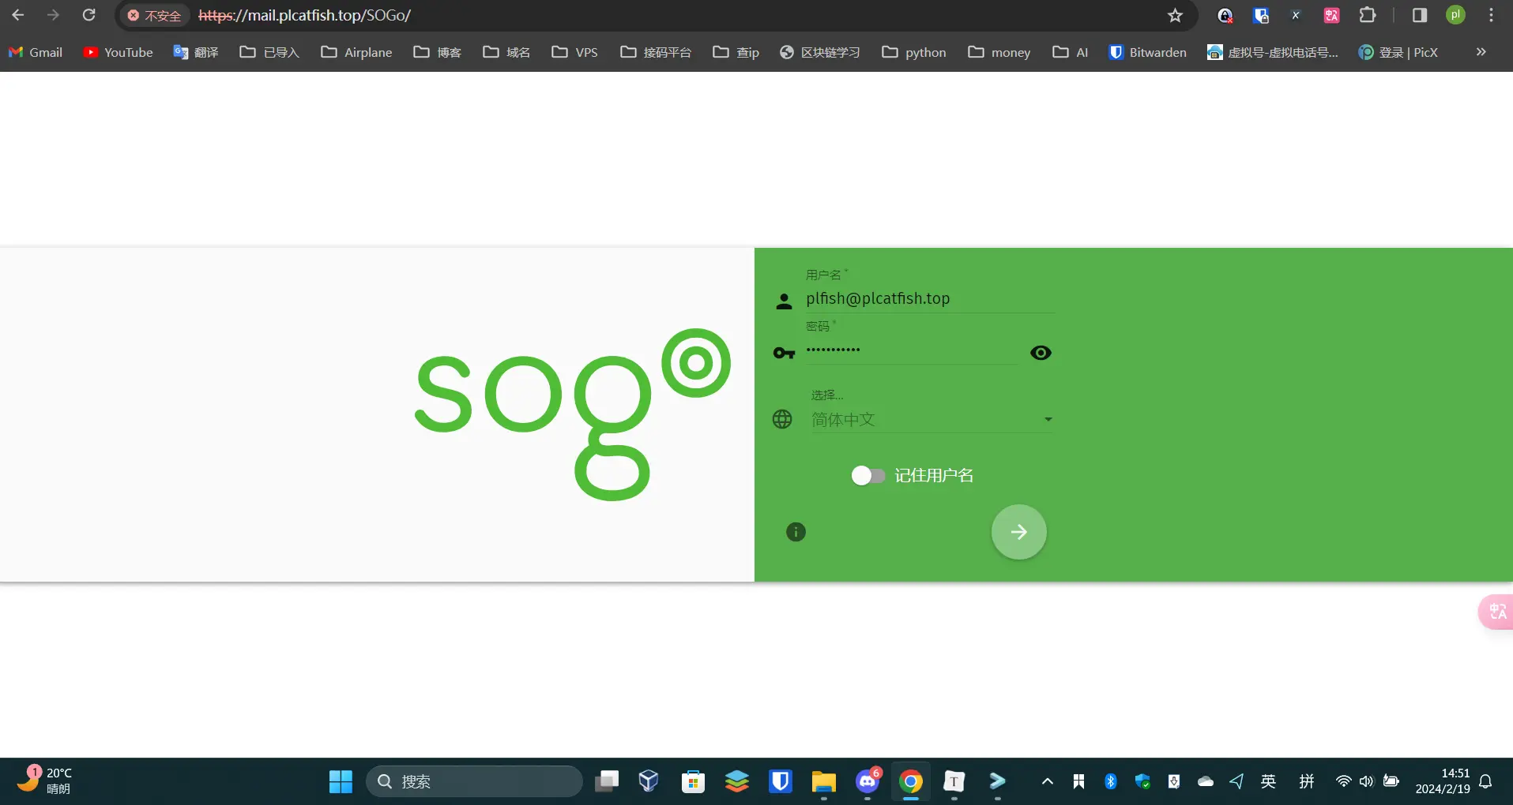Open the Extensions puzzle menu
Image resolution: width=1513 pixels, height=805 pixels.
[x=1368, y=16]
